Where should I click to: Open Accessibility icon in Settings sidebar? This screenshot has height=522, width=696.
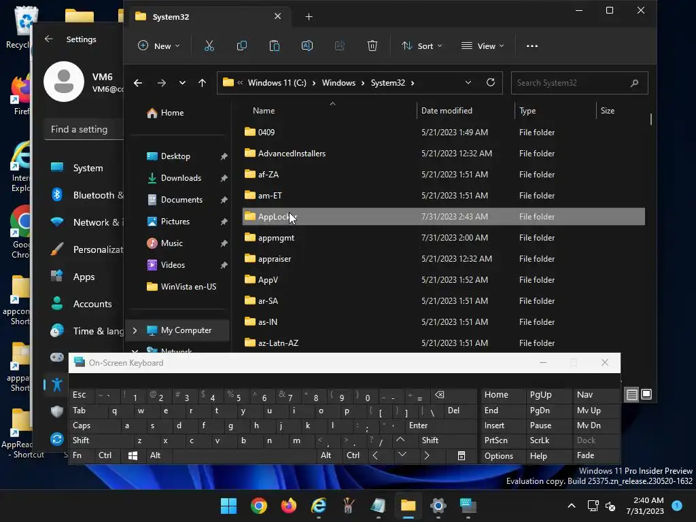click(x=57, y=385)
